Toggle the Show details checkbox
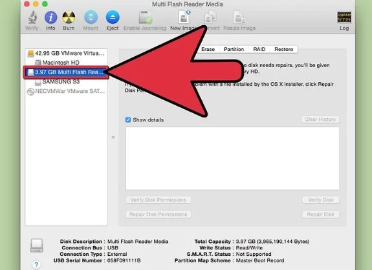The image size is (372, 270). pyautogui.click(x=128, y=119)
